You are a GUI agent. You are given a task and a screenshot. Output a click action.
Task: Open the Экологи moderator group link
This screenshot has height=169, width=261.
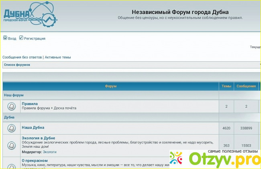coord(50,152)
